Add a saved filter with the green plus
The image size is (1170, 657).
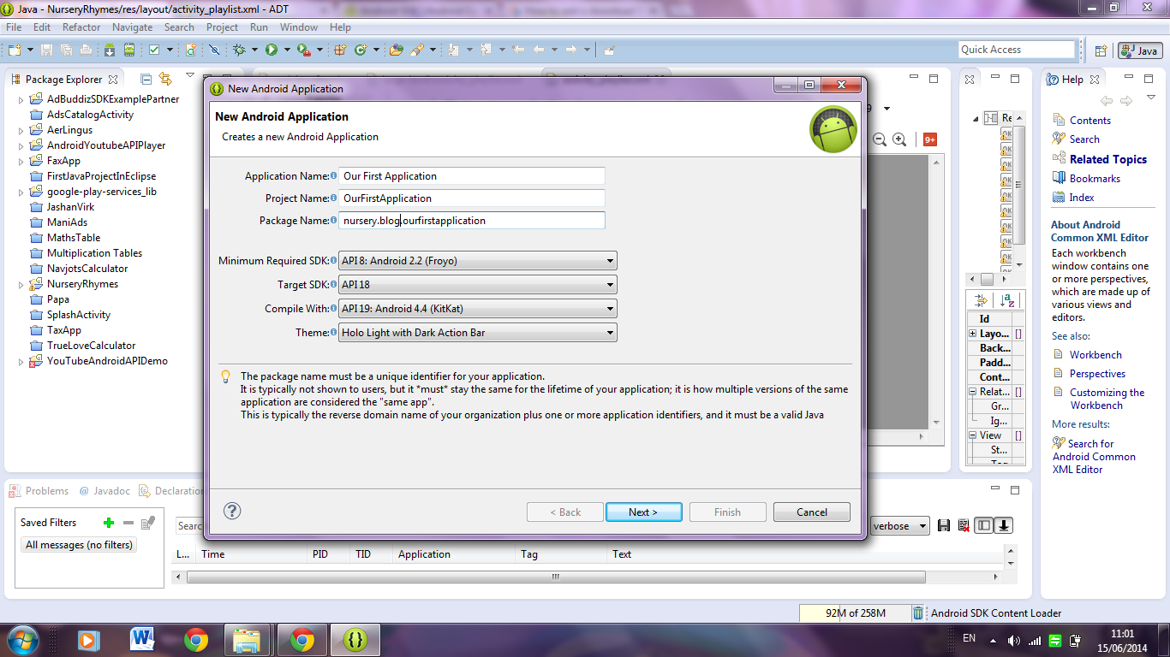click(109, 523)
